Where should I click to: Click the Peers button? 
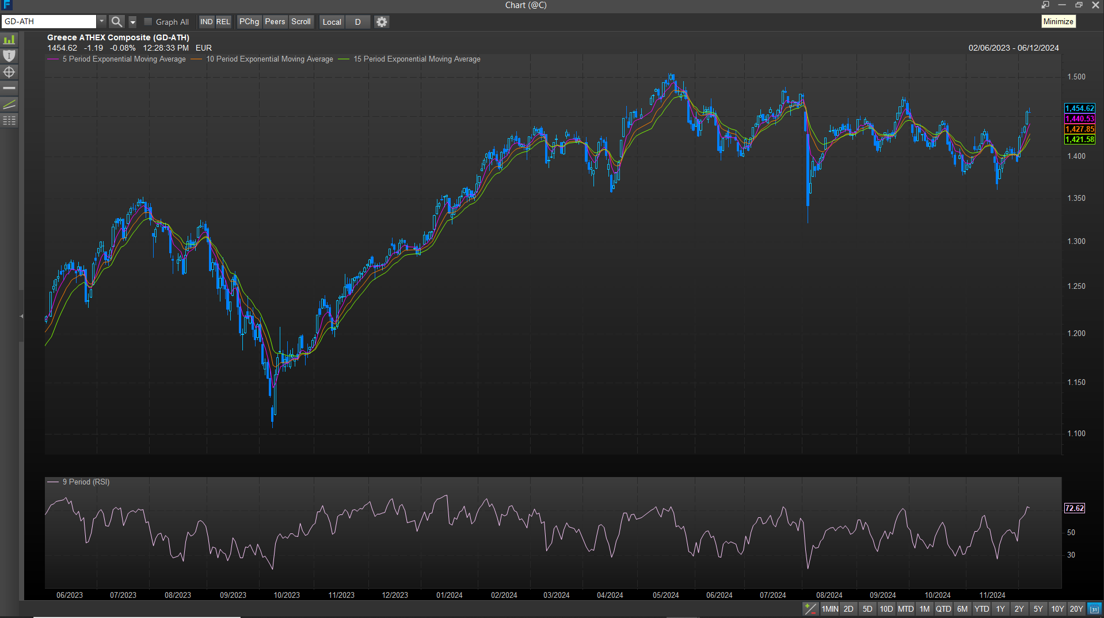coord(275,22)
